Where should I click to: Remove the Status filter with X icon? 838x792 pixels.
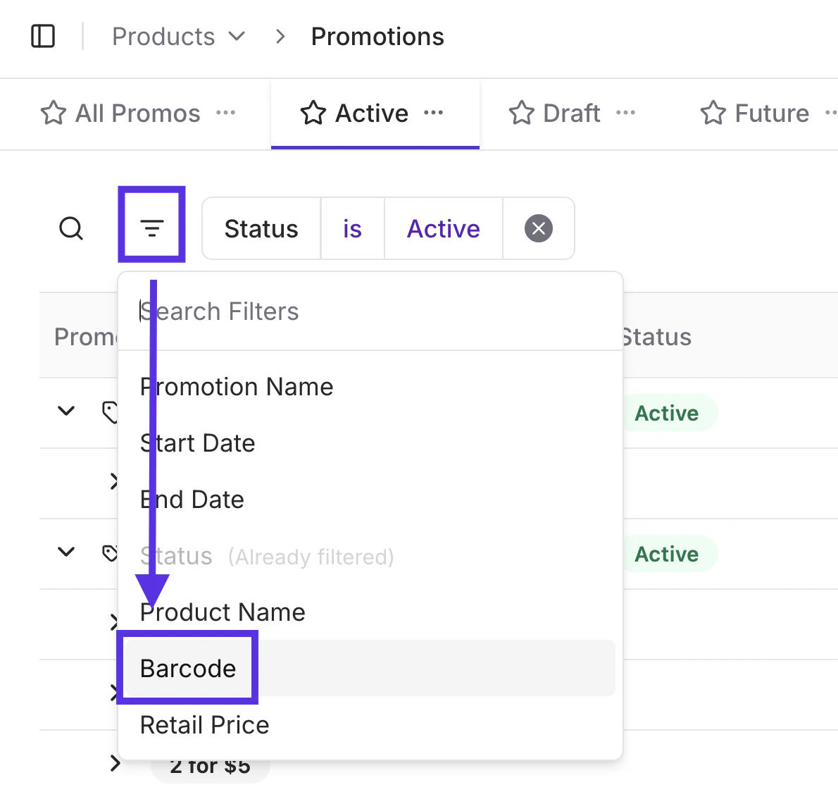pos(539,228)
